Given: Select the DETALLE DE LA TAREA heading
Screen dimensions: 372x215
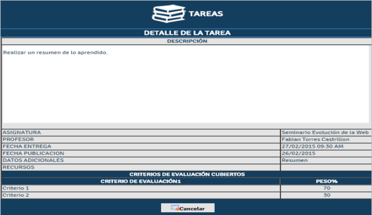Looking at the screenshot, I should (x=187, y=33).
